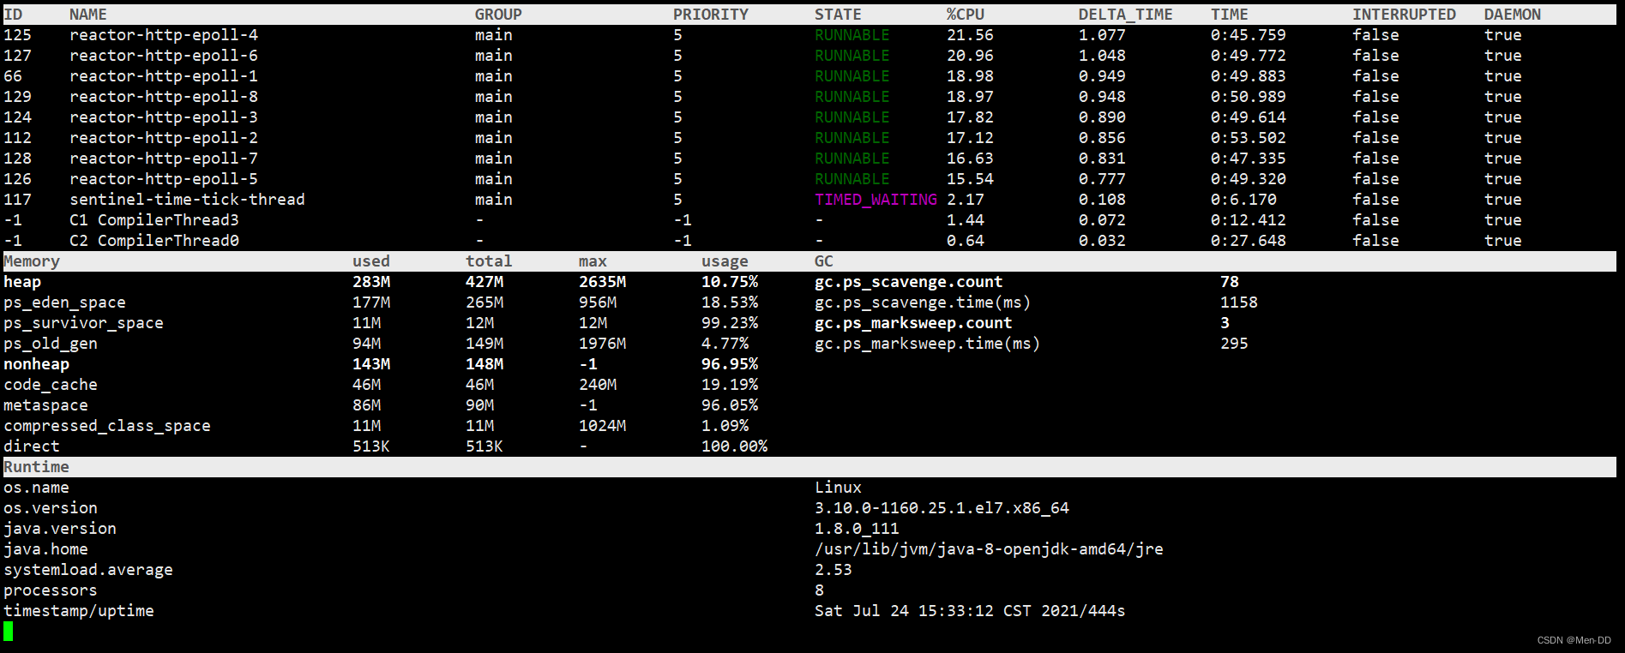
Task: Click the GC section header
Action: click(824, 261)
